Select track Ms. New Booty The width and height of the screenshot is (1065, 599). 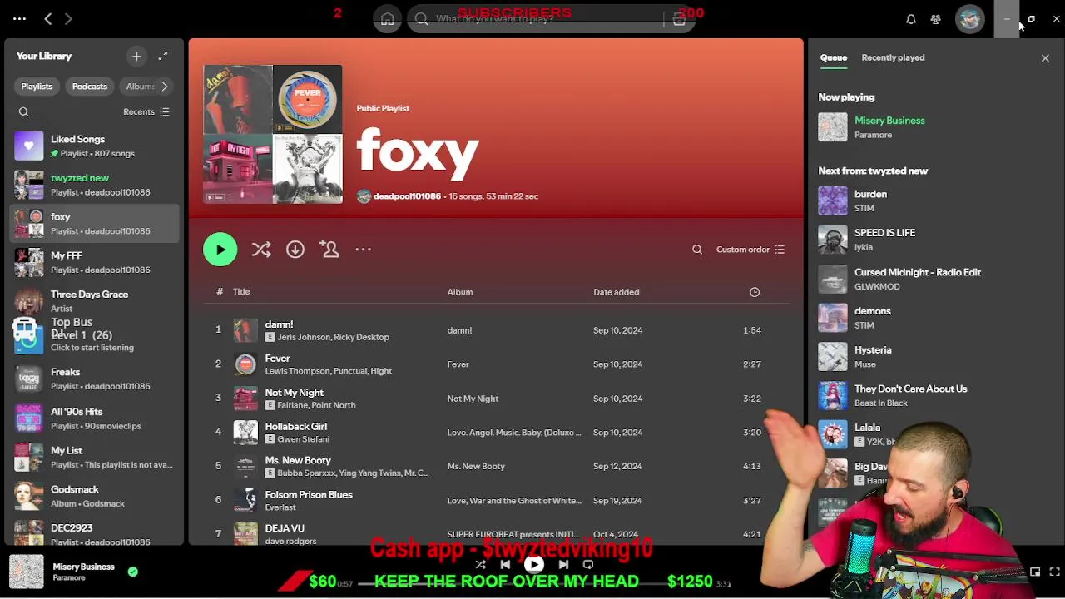coord(496,466)
